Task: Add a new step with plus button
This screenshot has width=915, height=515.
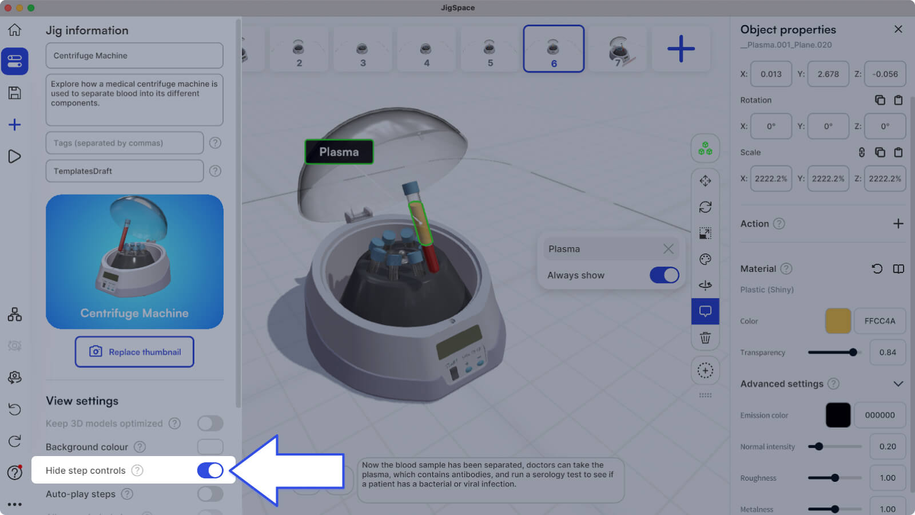Action: pyautogui.click(x=681, y=49)
